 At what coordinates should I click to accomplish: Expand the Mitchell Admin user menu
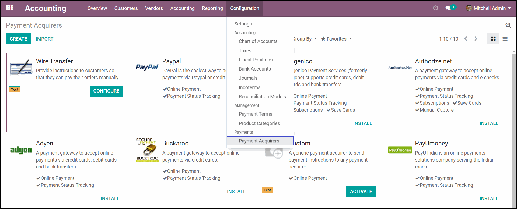tap(489, 8)
